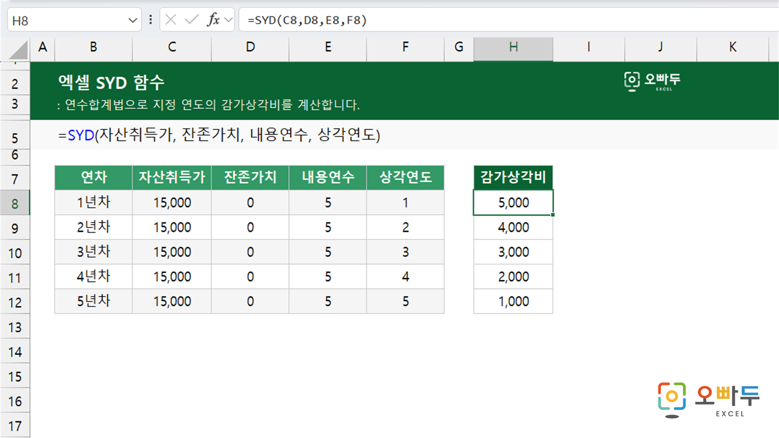779x438 pixels.
Task: Click cell B10 labeled 3년차
Action: pos(93,252)
